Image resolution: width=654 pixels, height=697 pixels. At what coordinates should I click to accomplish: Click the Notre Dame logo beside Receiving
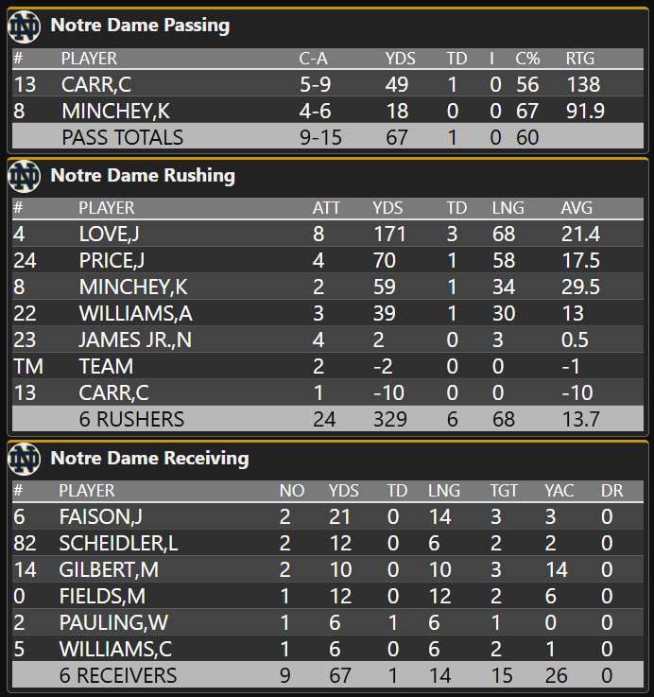(x=24, y=459)
